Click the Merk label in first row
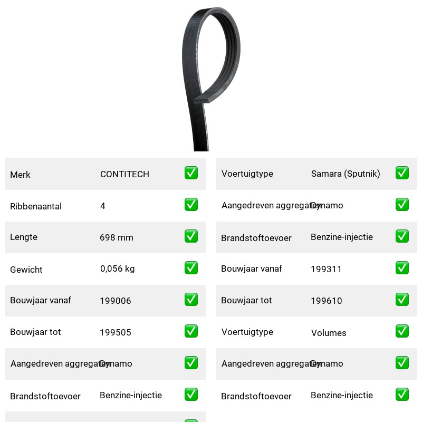The width and height of the screenshot is (422, 422). tap(20, 175)
